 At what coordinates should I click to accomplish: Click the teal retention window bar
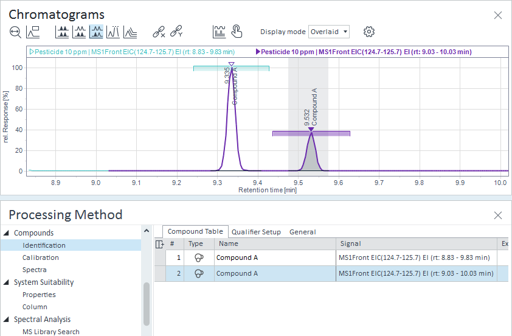[232, 68]
